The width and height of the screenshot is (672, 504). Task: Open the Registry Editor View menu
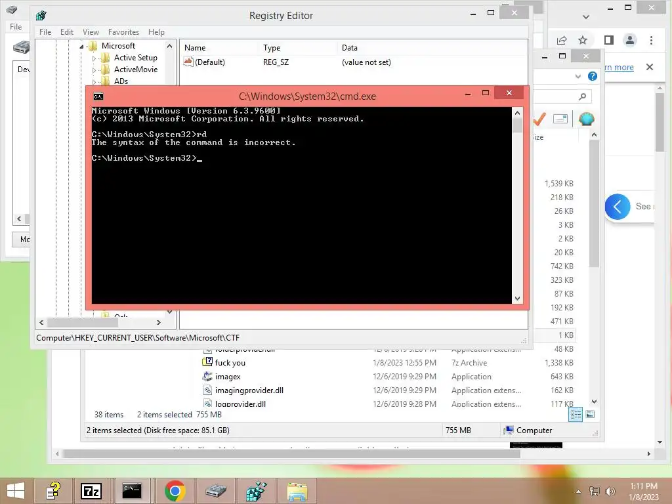pos(91,32)
